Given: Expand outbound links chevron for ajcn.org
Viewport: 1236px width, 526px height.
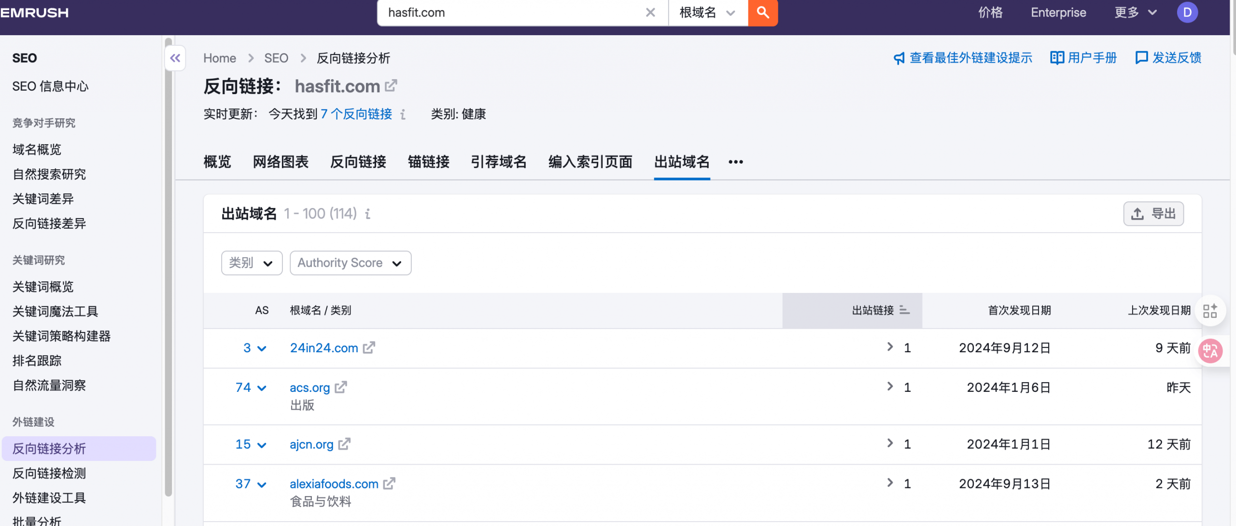Looking at the screenshot, I should tap(890, 443).
